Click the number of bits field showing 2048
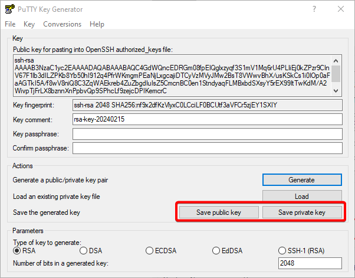 pyautogui.click(x=310, y=263)
